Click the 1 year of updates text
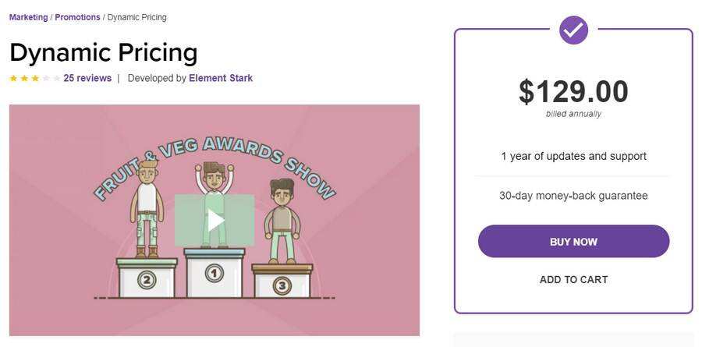Image resolution: width=702 pixels, height=347 pixels. (573, 156)
